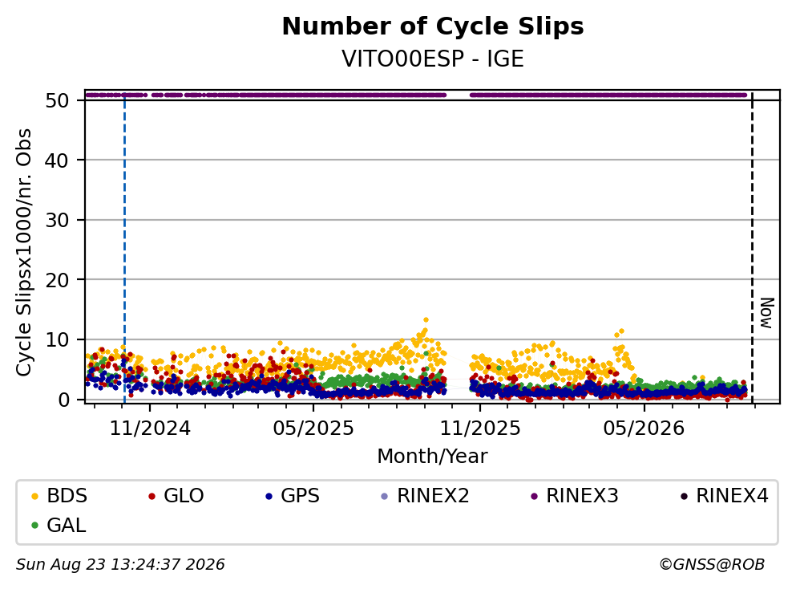Viewport: 796px width, 589px height.
Task: Click the red GLO legend marker
Action: (152, 496)
